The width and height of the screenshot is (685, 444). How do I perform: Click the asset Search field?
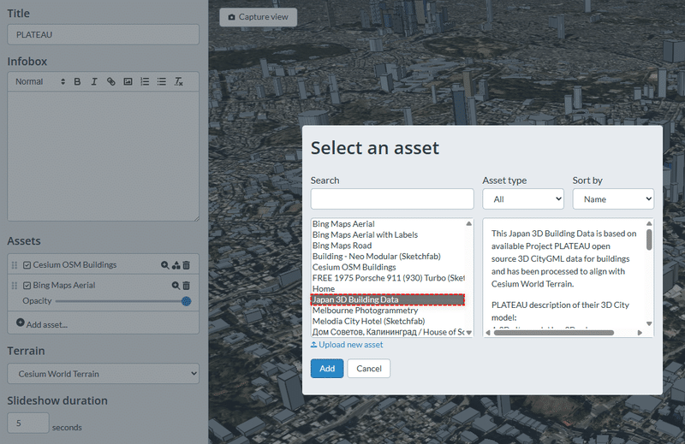pyautogui.click(x=391, y=198)
